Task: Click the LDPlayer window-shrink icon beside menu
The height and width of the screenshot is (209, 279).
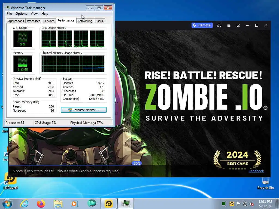Action: click(x=238, y=25)
